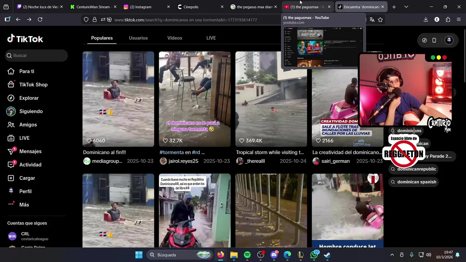Screen dimensions: 466x262
Task: Open the Windows Start menu
Action: tap(139, 255)
